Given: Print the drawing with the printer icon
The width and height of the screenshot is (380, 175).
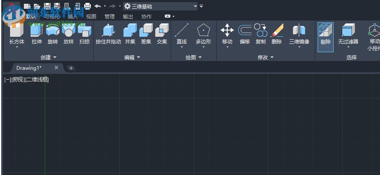Looking at the screenshot, I should click(x=87, y=6).
